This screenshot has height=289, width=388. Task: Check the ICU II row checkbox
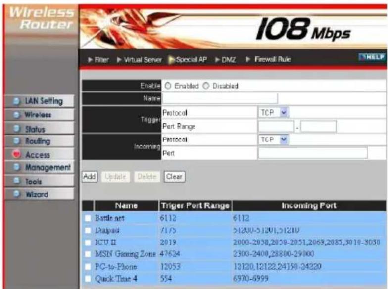point(88,242)
